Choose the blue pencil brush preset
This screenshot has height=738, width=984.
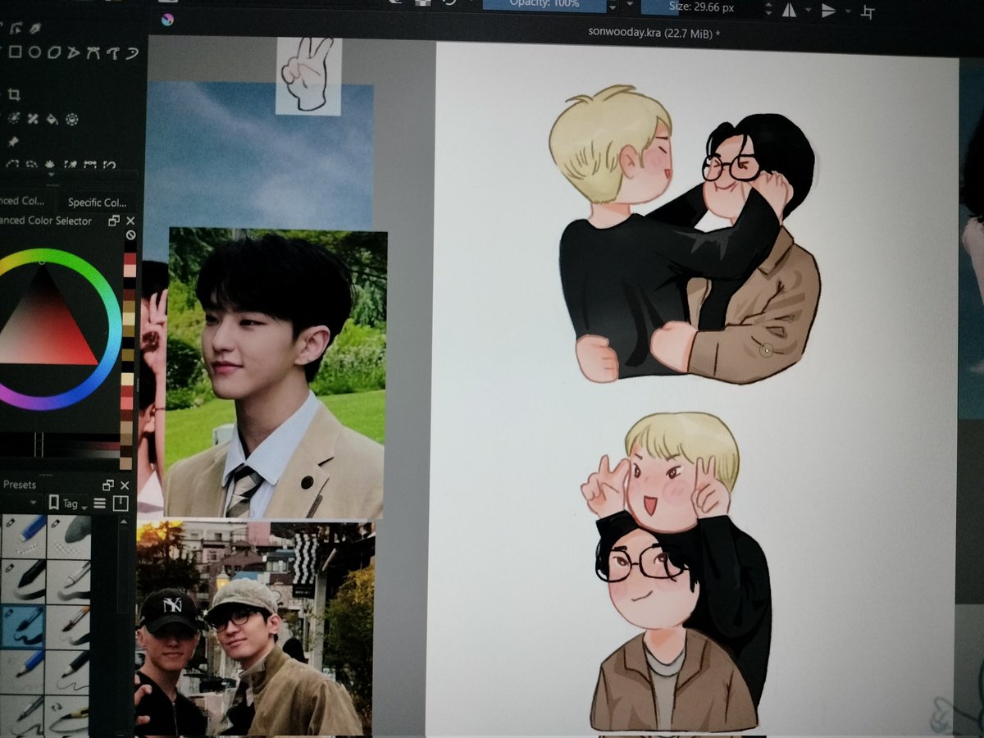(x=23, y=672)
